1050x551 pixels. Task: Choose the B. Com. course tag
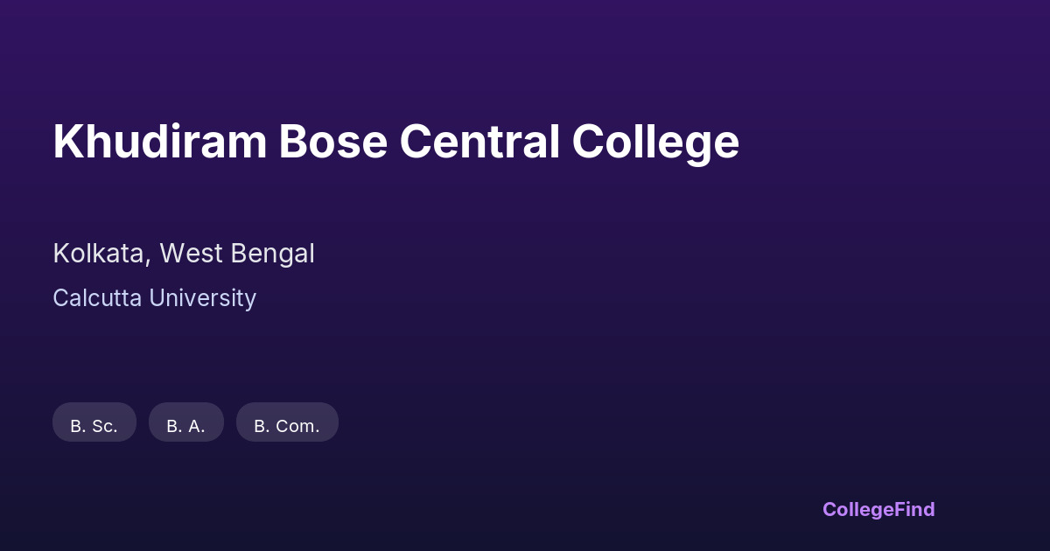[x=287, y=426]
